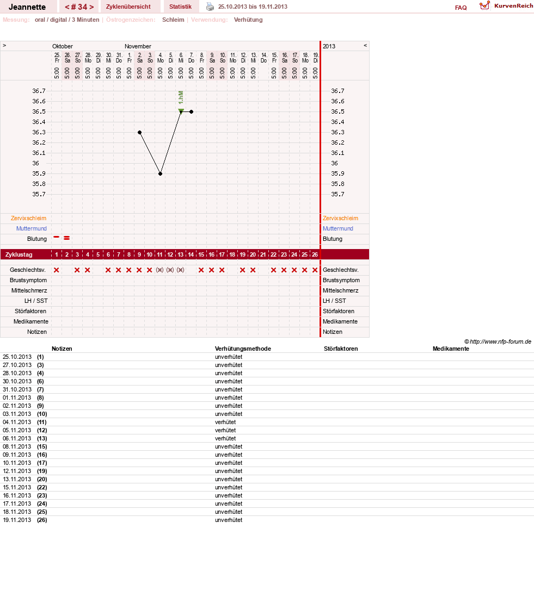Click the red X under cycle day 26

pyautogui.click(x=315, y=270)
